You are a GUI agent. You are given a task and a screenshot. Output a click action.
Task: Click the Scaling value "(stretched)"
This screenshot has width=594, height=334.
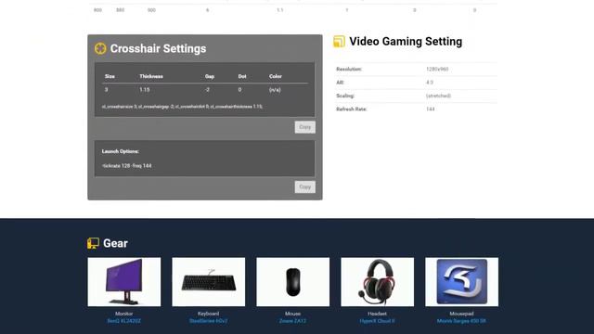tap(438, 96)
